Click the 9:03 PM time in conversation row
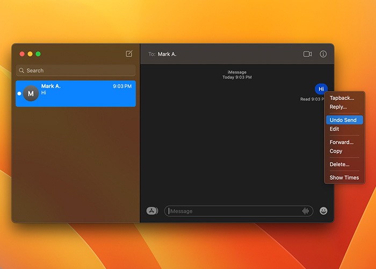 click(122, 86)
